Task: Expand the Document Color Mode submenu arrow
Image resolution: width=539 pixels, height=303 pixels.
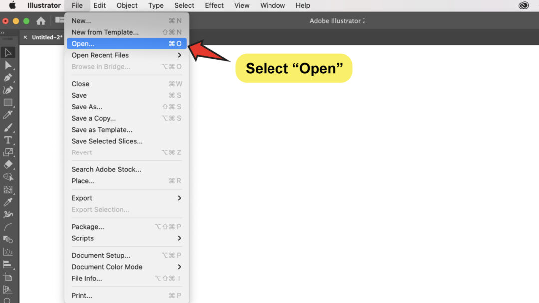Action: [x=179, y=267]
